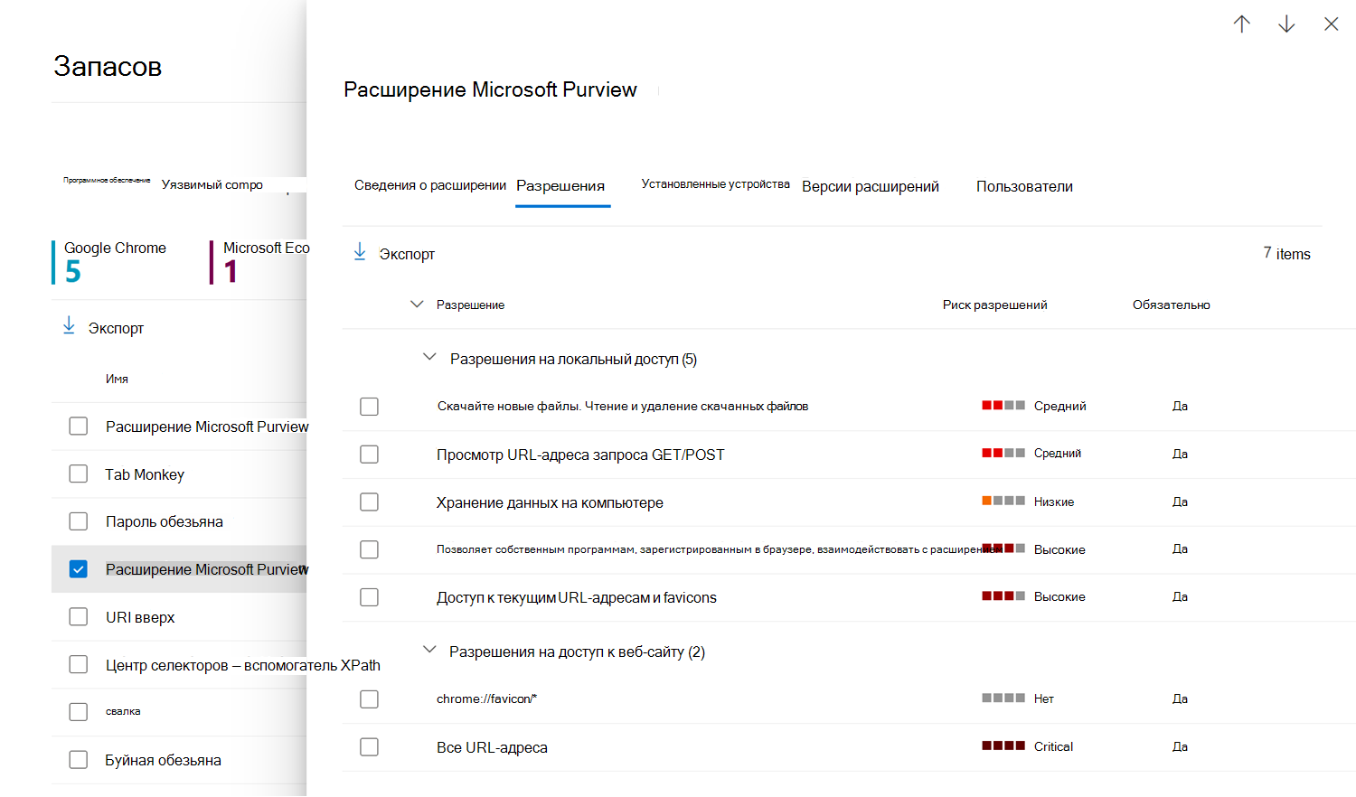Viewport: 1356px width, 797px height.
Task: Uncheck the selected Расширение Microsoft Purview row
Action: tap(79, 569)
